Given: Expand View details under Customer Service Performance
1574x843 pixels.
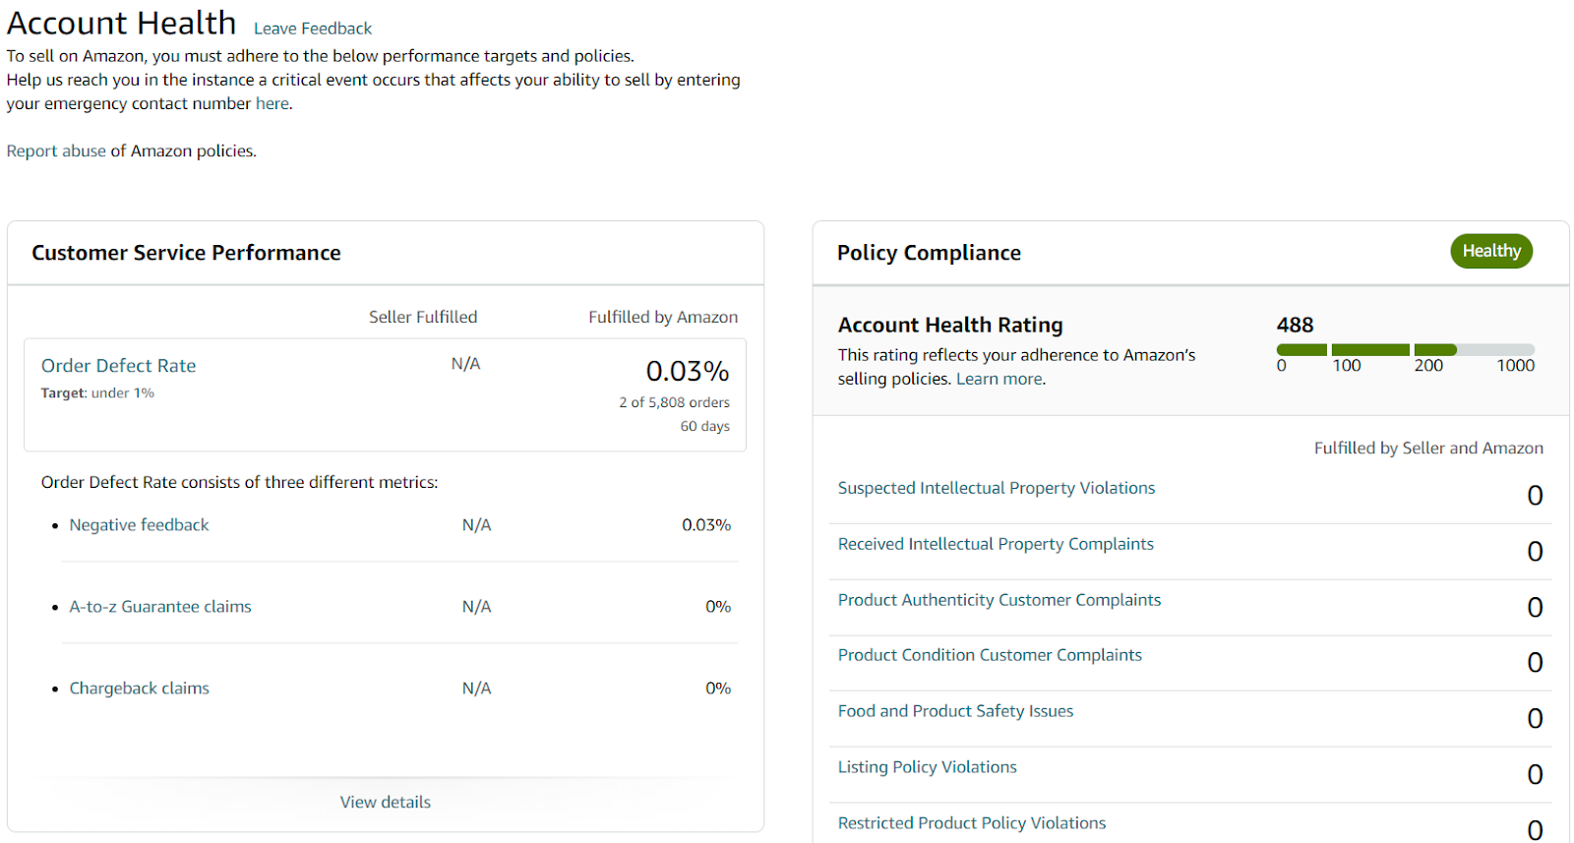Looking at the screenshot, I should pyautogui.click(x=386, y=802).
